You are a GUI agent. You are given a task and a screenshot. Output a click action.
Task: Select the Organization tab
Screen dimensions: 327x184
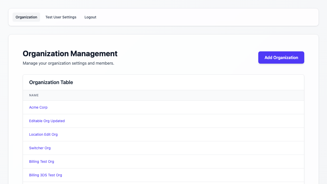pyautogui.click(x=26, y=17)
